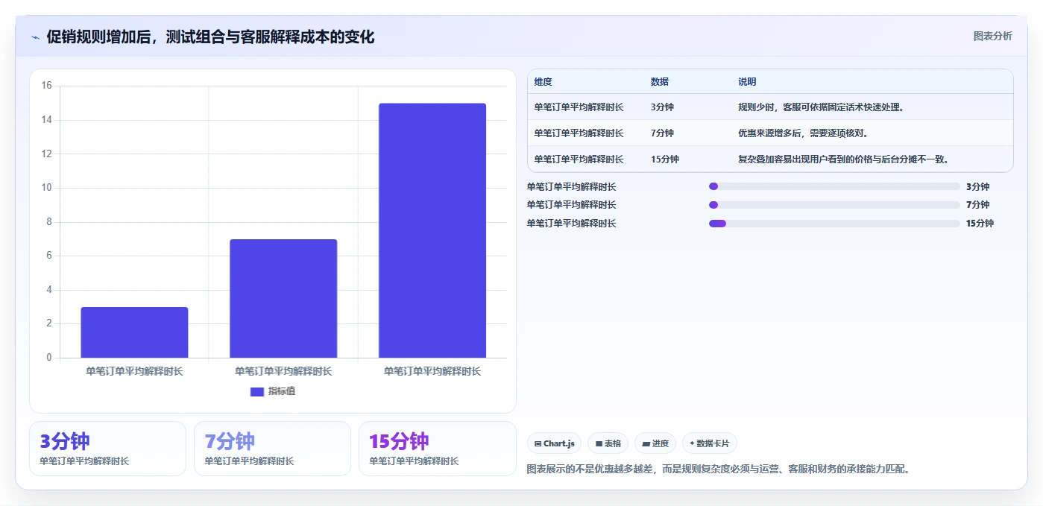Click the 7分钟 progress bar
The height and width of the screenshot is (506, 1043).
834,205
